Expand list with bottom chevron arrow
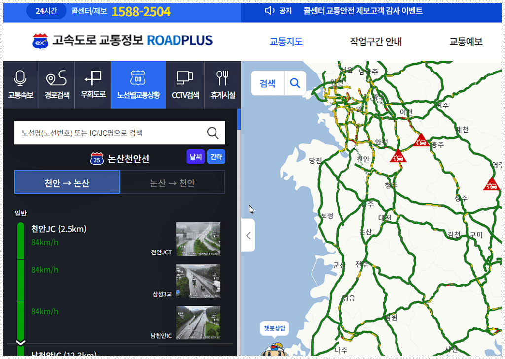The width and height of the screenshot is (505, 359). (20, 342)
